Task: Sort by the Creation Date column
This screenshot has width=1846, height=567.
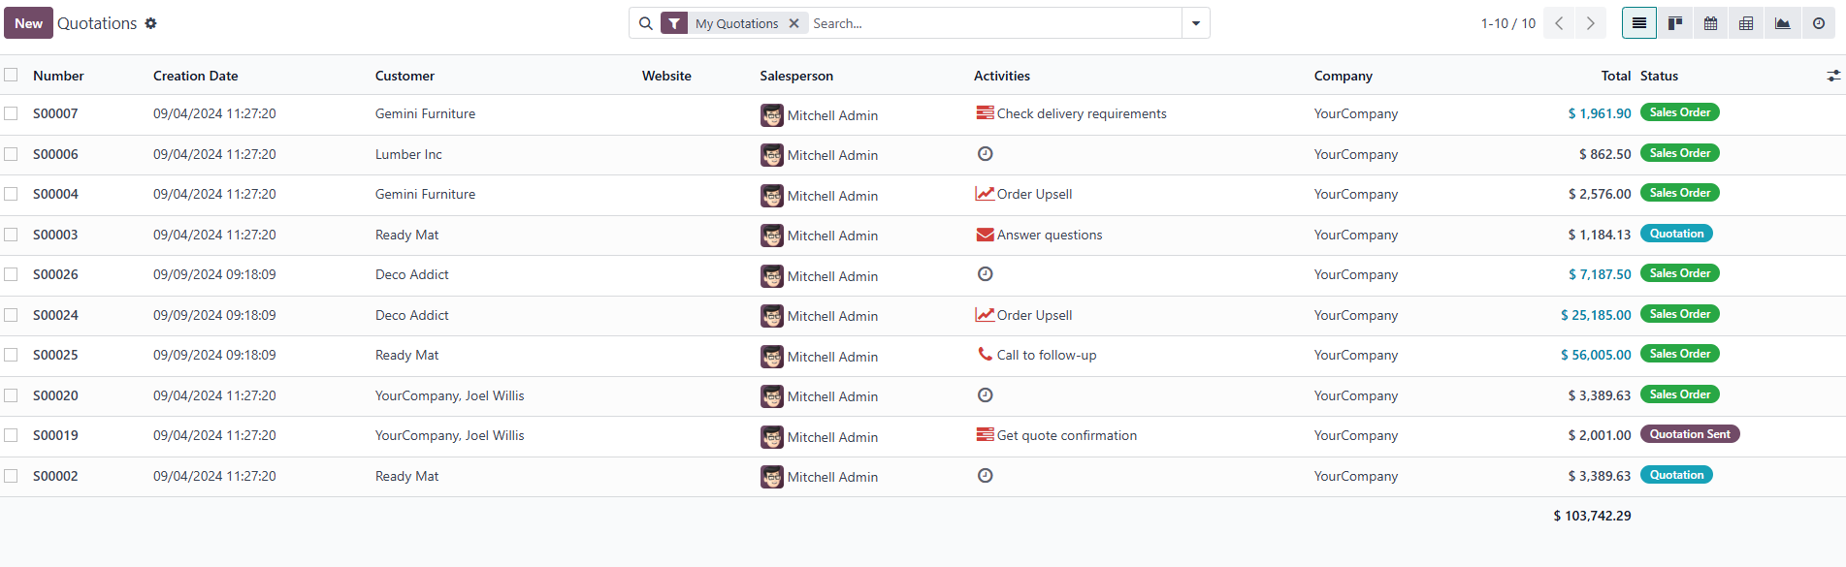Action: point(195,76)
